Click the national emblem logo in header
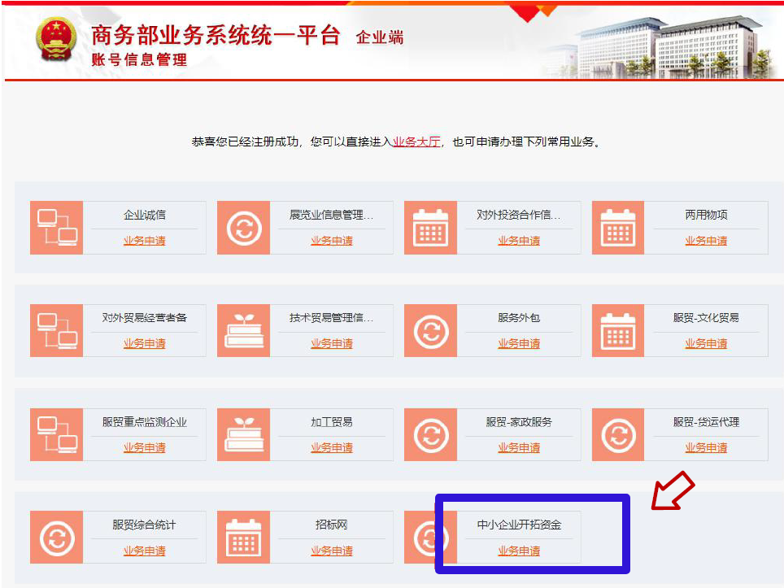The height and width of the screenshot is (588, 784). 55,39
